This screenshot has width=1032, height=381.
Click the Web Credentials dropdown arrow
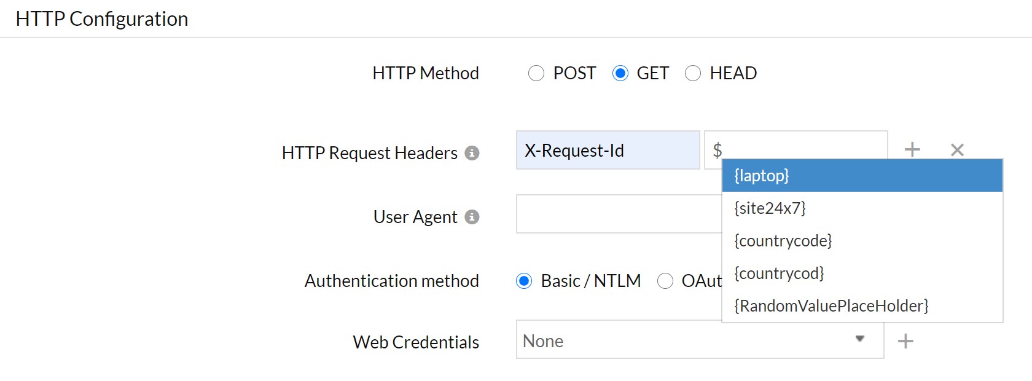pos(860,339)
